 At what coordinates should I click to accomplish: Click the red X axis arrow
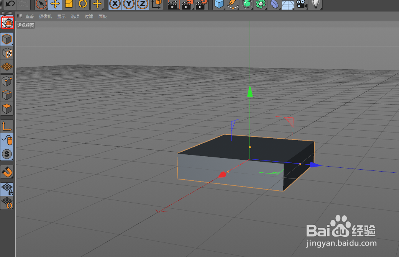tap(222, 174)
